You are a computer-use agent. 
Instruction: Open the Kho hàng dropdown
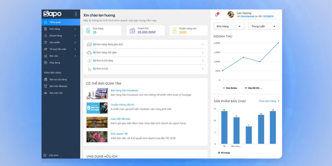(x=229, y=26)
